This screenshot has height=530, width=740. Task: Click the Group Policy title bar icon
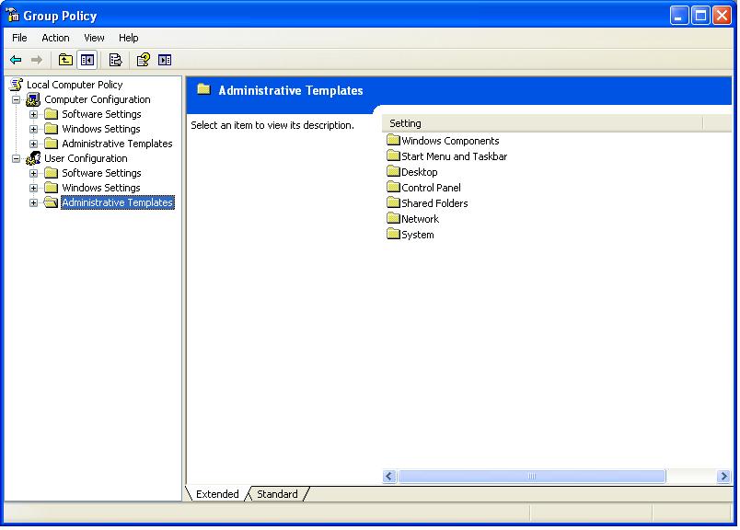(13, 15)
